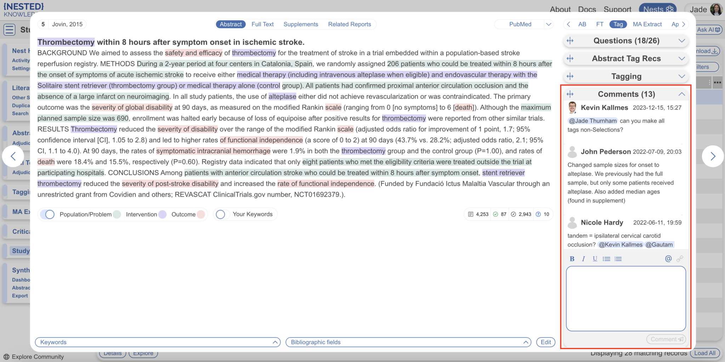Open the Related Reports tab
The width and height of the screenshot is (725, 362).
[349, 24]
